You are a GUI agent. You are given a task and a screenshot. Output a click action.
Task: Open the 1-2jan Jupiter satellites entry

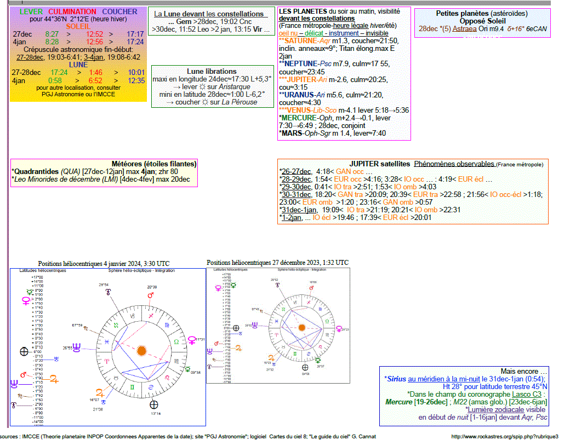(292, 218)
